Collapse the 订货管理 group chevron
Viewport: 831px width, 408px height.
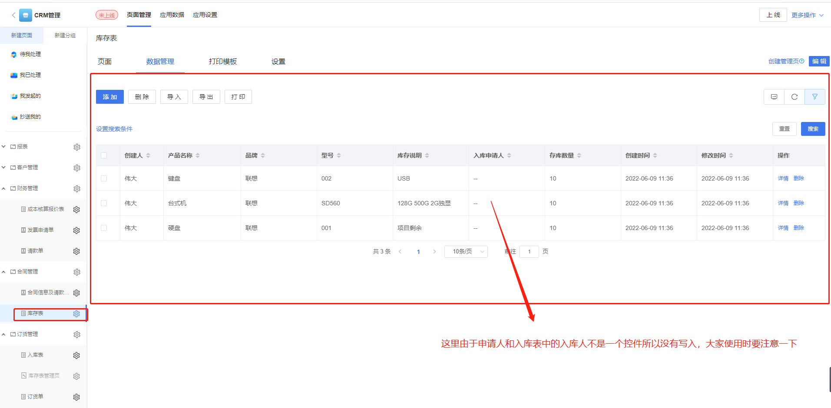[x=4, y=334]
